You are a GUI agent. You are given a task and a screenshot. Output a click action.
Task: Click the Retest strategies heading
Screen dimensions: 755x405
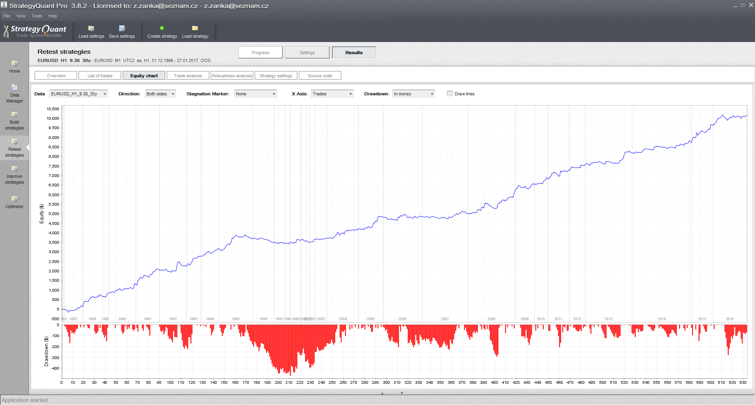click(x=64, y=52)
